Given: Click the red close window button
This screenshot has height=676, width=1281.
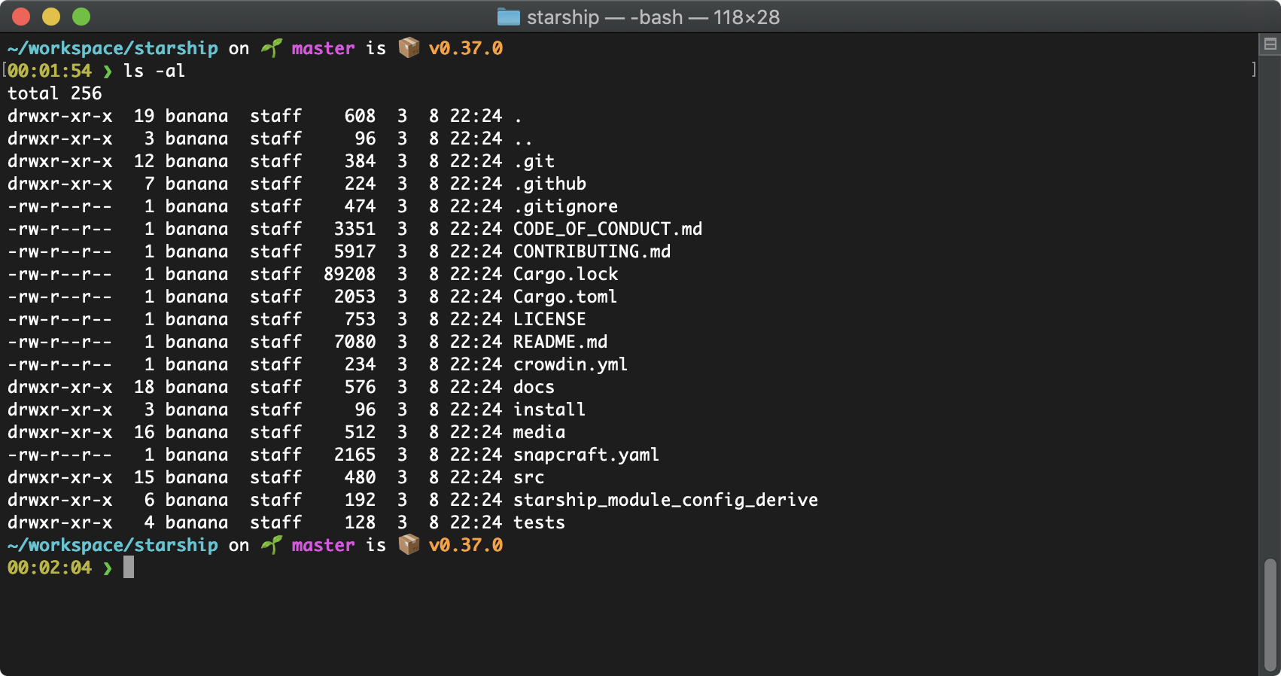Looking at the screenshot, I should pos(21,17).
